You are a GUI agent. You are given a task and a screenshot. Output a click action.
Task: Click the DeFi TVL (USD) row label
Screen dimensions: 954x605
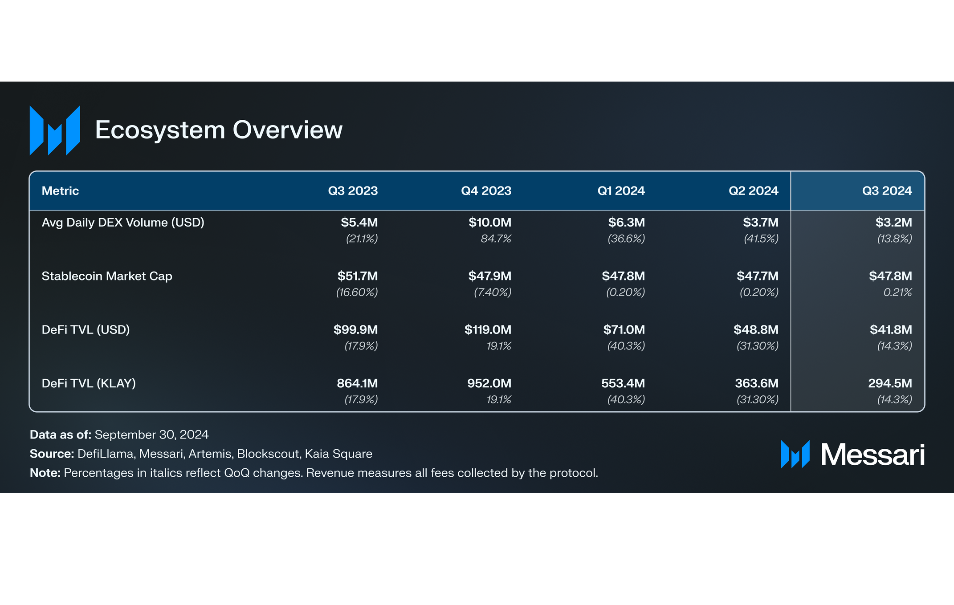[86, 330]
